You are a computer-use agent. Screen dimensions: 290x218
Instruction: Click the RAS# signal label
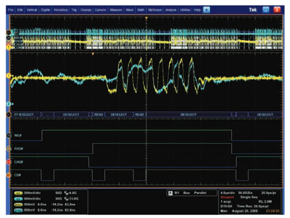[19, 149]
